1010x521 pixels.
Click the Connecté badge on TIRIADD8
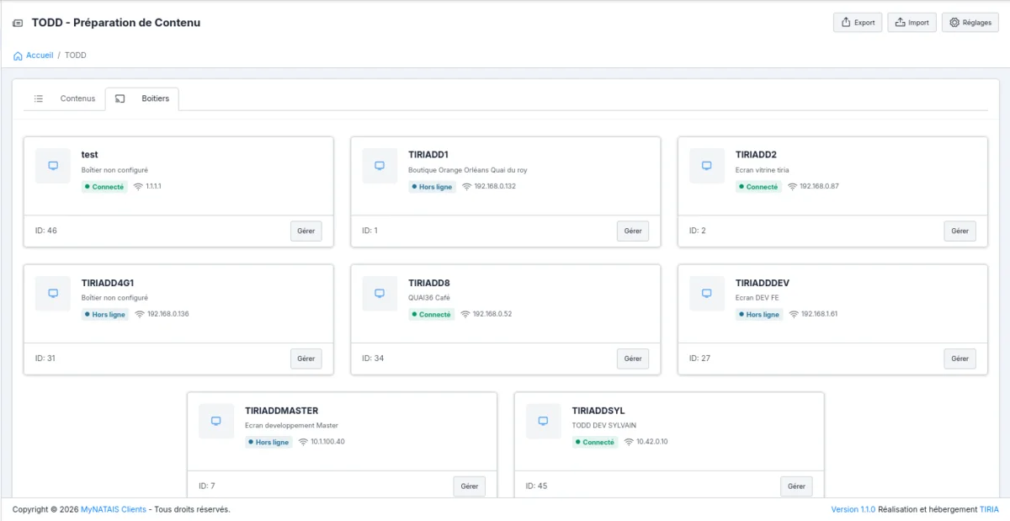[x=432, y=315]
